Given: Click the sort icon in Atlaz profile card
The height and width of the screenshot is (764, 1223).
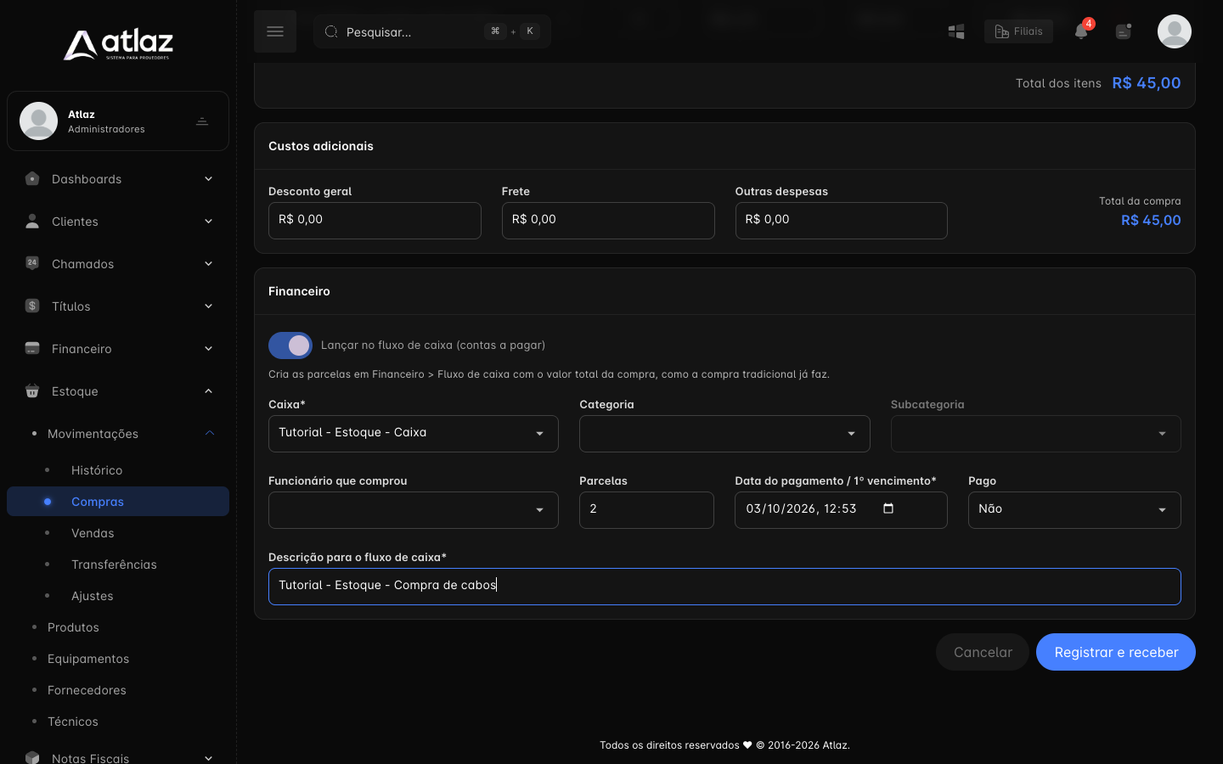Looking at the screenshot, I should pos(202,121).
